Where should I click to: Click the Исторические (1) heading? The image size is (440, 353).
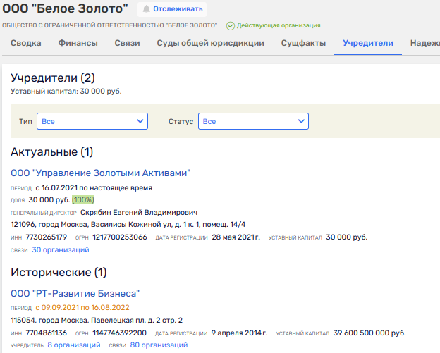tap(59, 273)
